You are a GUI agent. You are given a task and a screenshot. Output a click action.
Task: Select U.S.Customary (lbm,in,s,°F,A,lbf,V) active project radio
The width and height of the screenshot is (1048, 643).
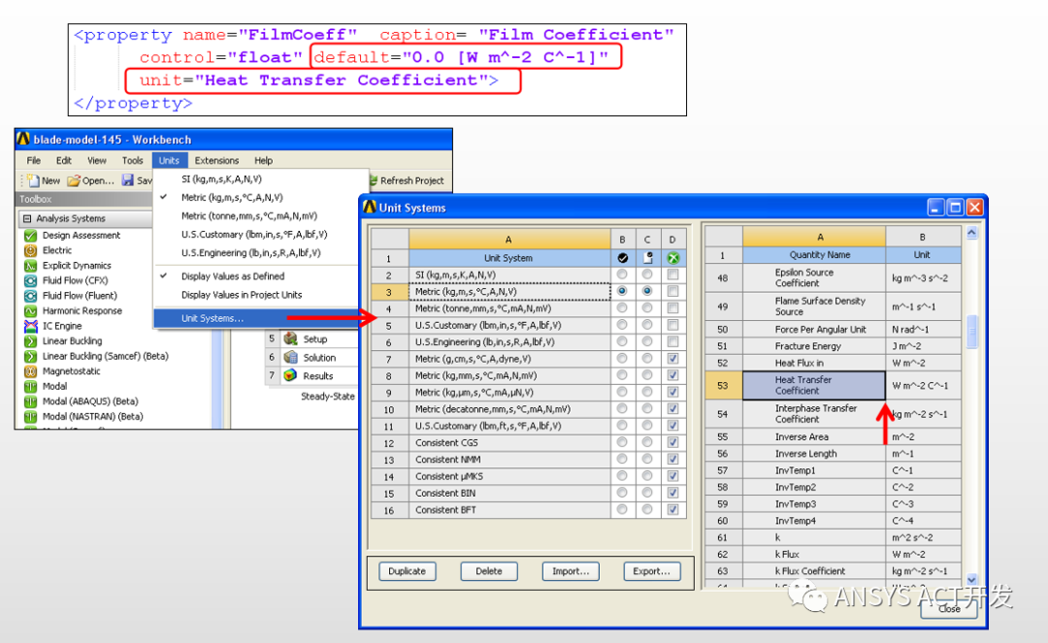tap(622, 325)
